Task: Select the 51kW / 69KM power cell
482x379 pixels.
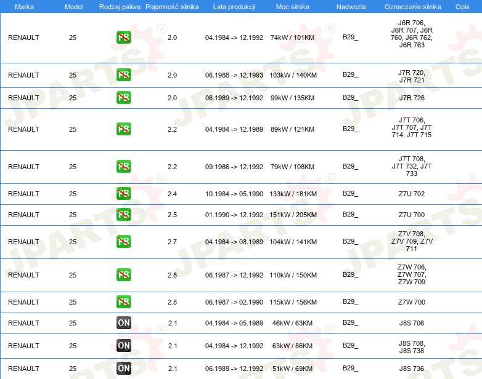Action: (292, 369)
